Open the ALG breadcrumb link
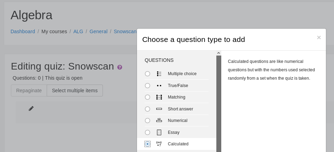Screen dimensions: 334x152 click(x=78, y=31)
